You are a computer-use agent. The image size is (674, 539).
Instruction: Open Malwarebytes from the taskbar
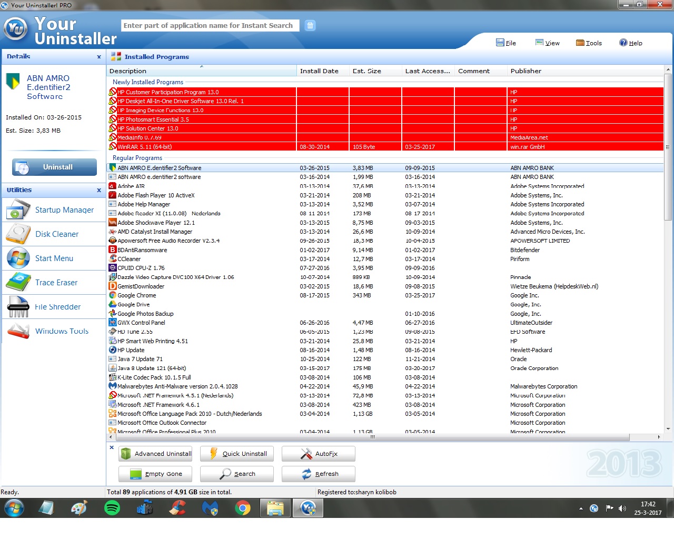pyautogui.click(x=210, y=508)
